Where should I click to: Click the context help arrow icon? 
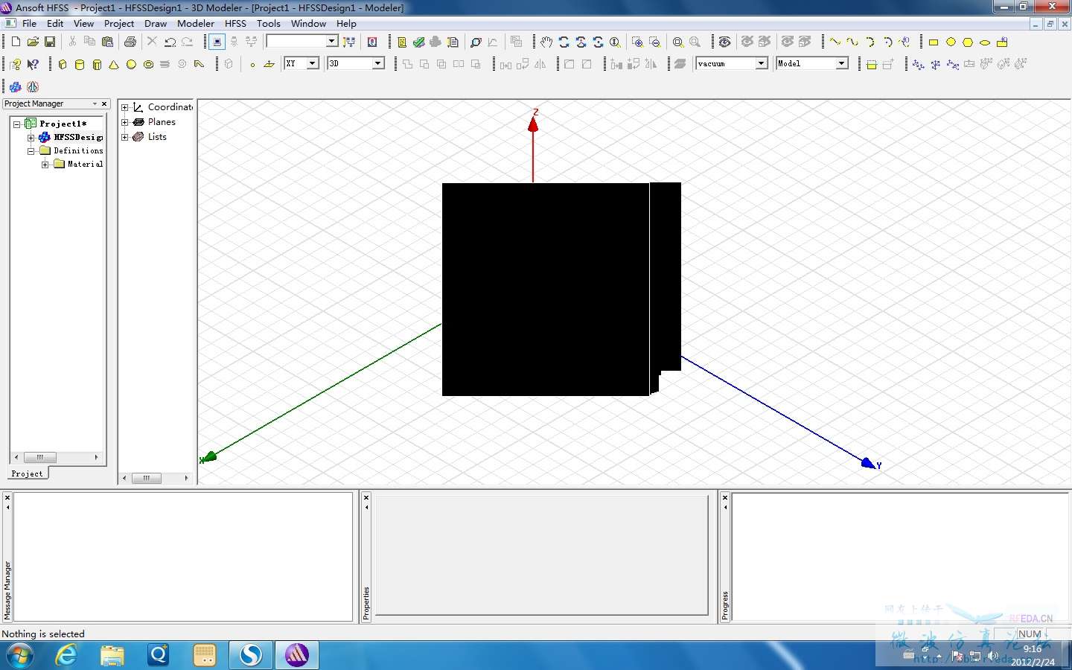pos(33,65)
